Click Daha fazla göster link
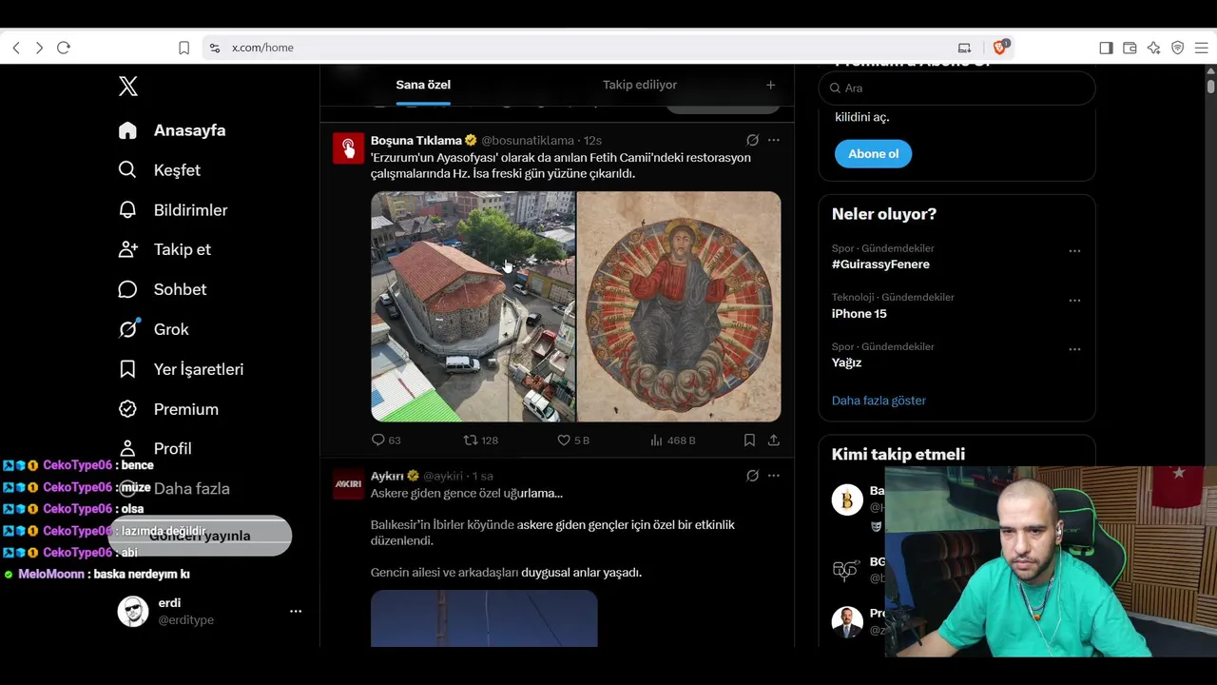Image resolution: width=1217 pixels, height=685 pixels. [879, 401]
